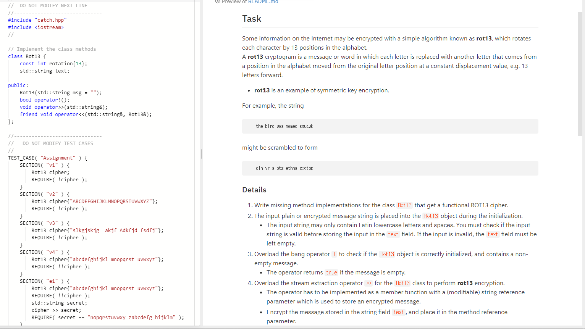Click the "class Rot13 {" declaration line
This screenshot has width=585, height=329.
(x=27, y=56)
